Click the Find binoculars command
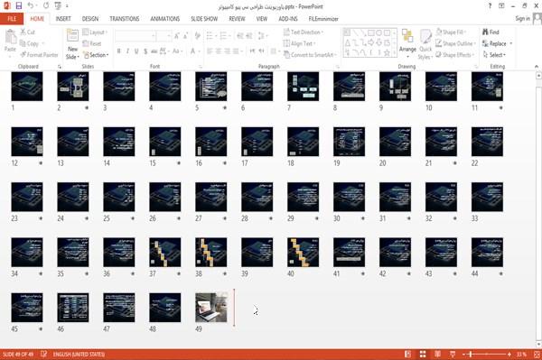The height and width of the screenshot is (360, 542). (x=491, y=32)
